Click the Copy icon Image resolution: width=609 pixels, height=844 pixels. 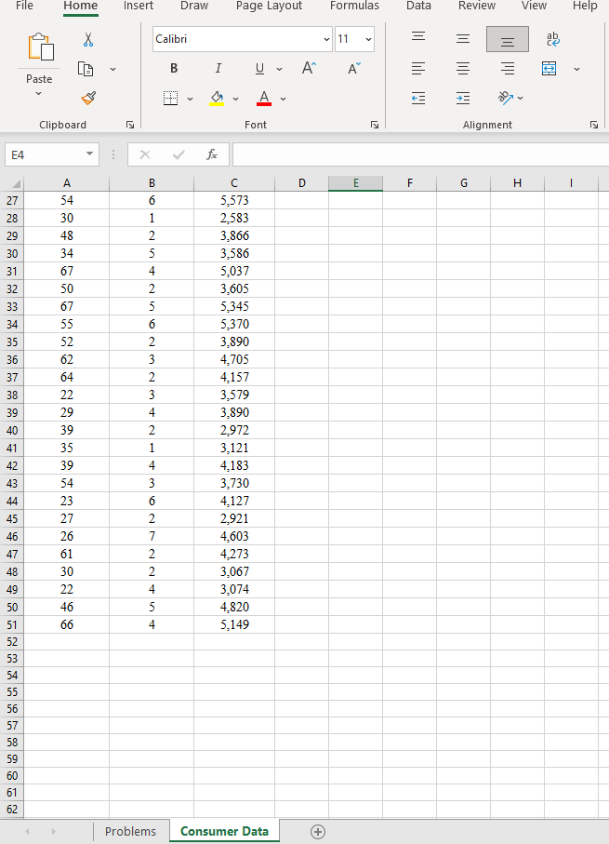click(86, 69)
